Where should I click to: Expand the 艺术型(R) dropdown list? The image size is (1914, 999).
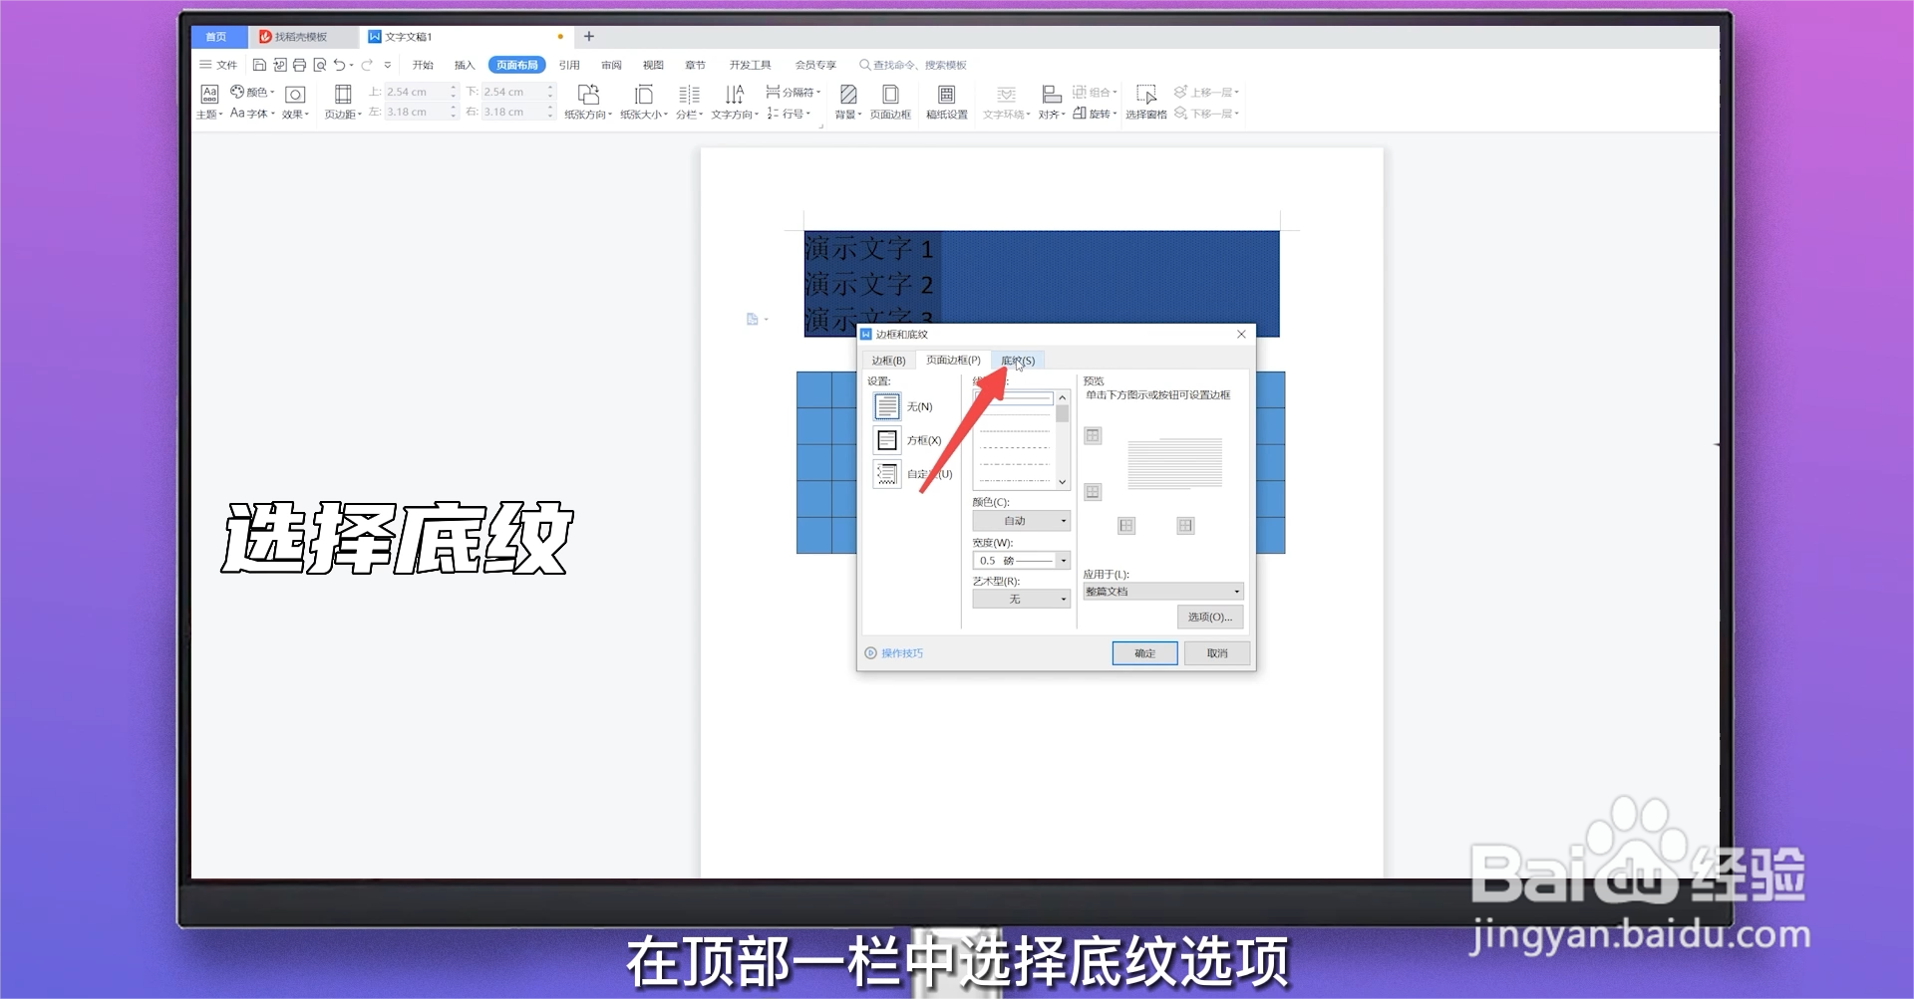coord(1020,598)
